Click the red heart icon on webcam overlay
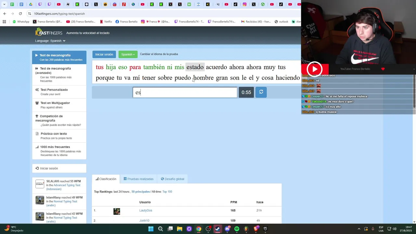The image size is (416, 234). point(383,69)
